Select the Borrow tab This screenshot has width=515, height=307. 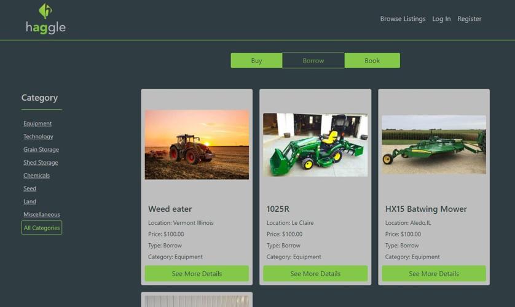coord(313,60)
